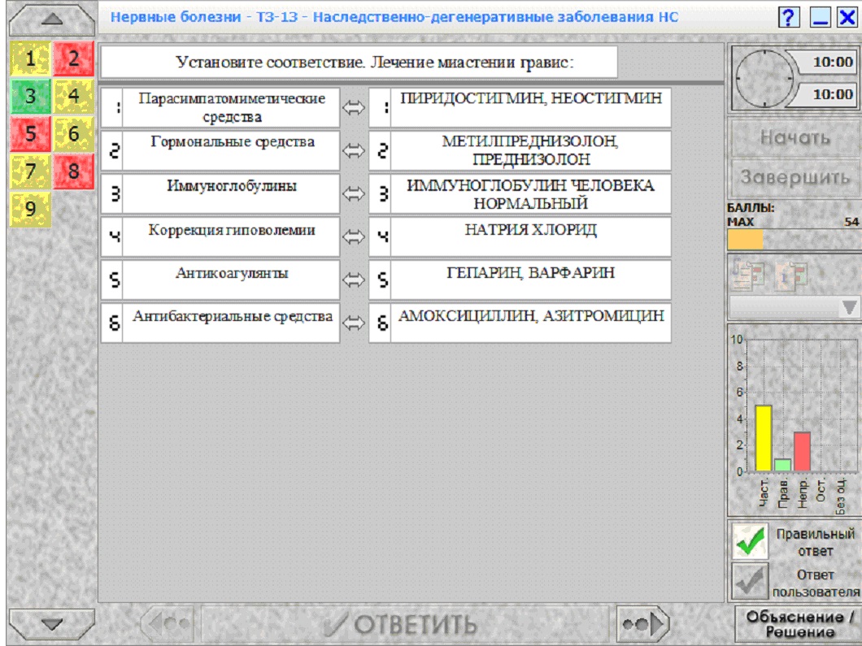
Task: Select Гормональные средства item
Action: click(x=220, y=150)
